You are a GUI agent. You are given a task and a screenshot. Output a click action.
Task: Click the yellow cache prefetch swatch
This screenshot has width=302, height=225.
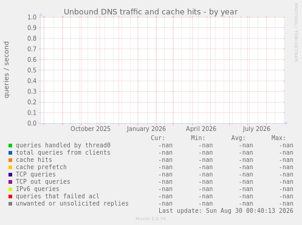(x=10, y=167)
